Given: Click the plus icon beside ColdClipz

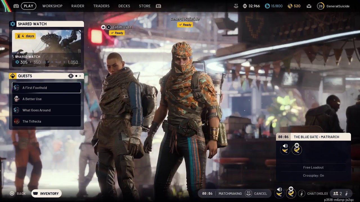Looking at the screenshot, I should coord(109,27).
